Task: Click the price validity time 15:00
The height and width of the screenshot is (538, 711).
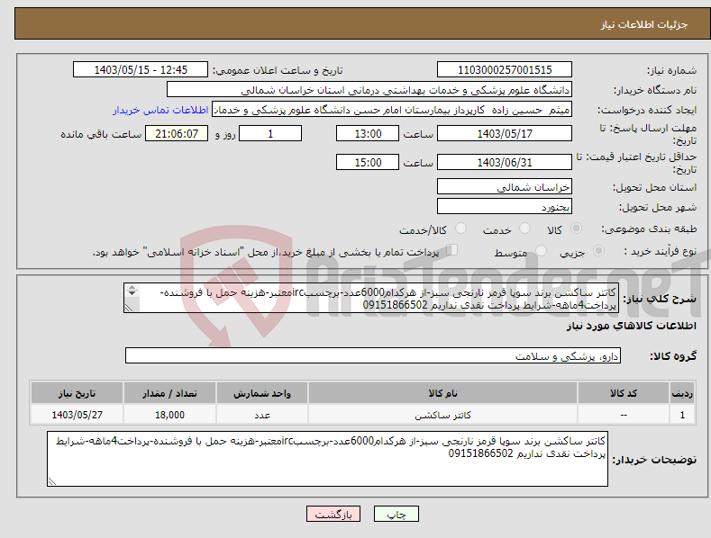Action: pyautogui.click(x=368, y=162)
